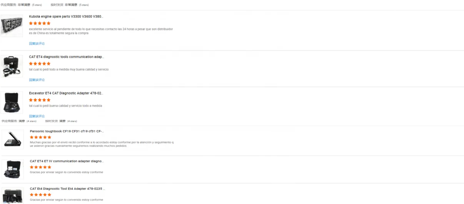This screenshot has width=464, height=204.
Task: Open the Pansonic toughbook CF19 CF31 title
Action: point(67,131)
